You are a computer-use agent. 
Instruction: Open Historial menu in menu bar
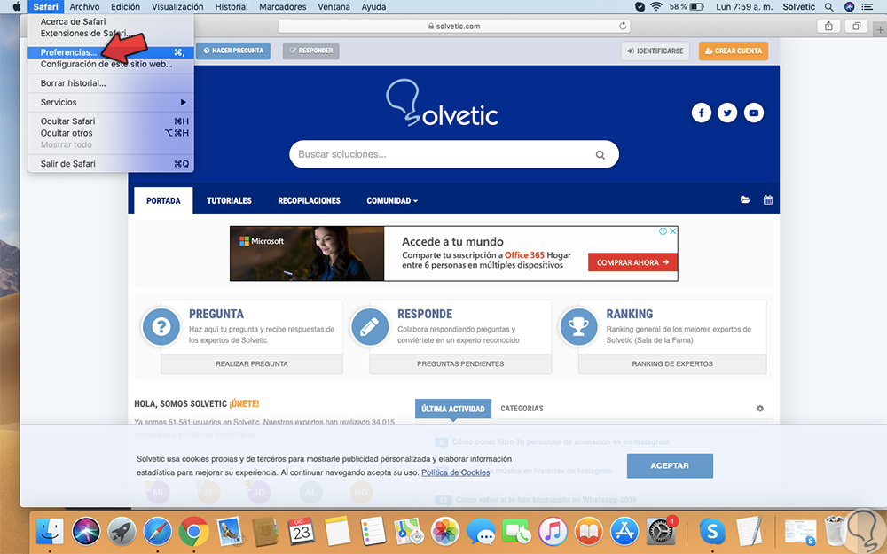(x=231, y=7)
